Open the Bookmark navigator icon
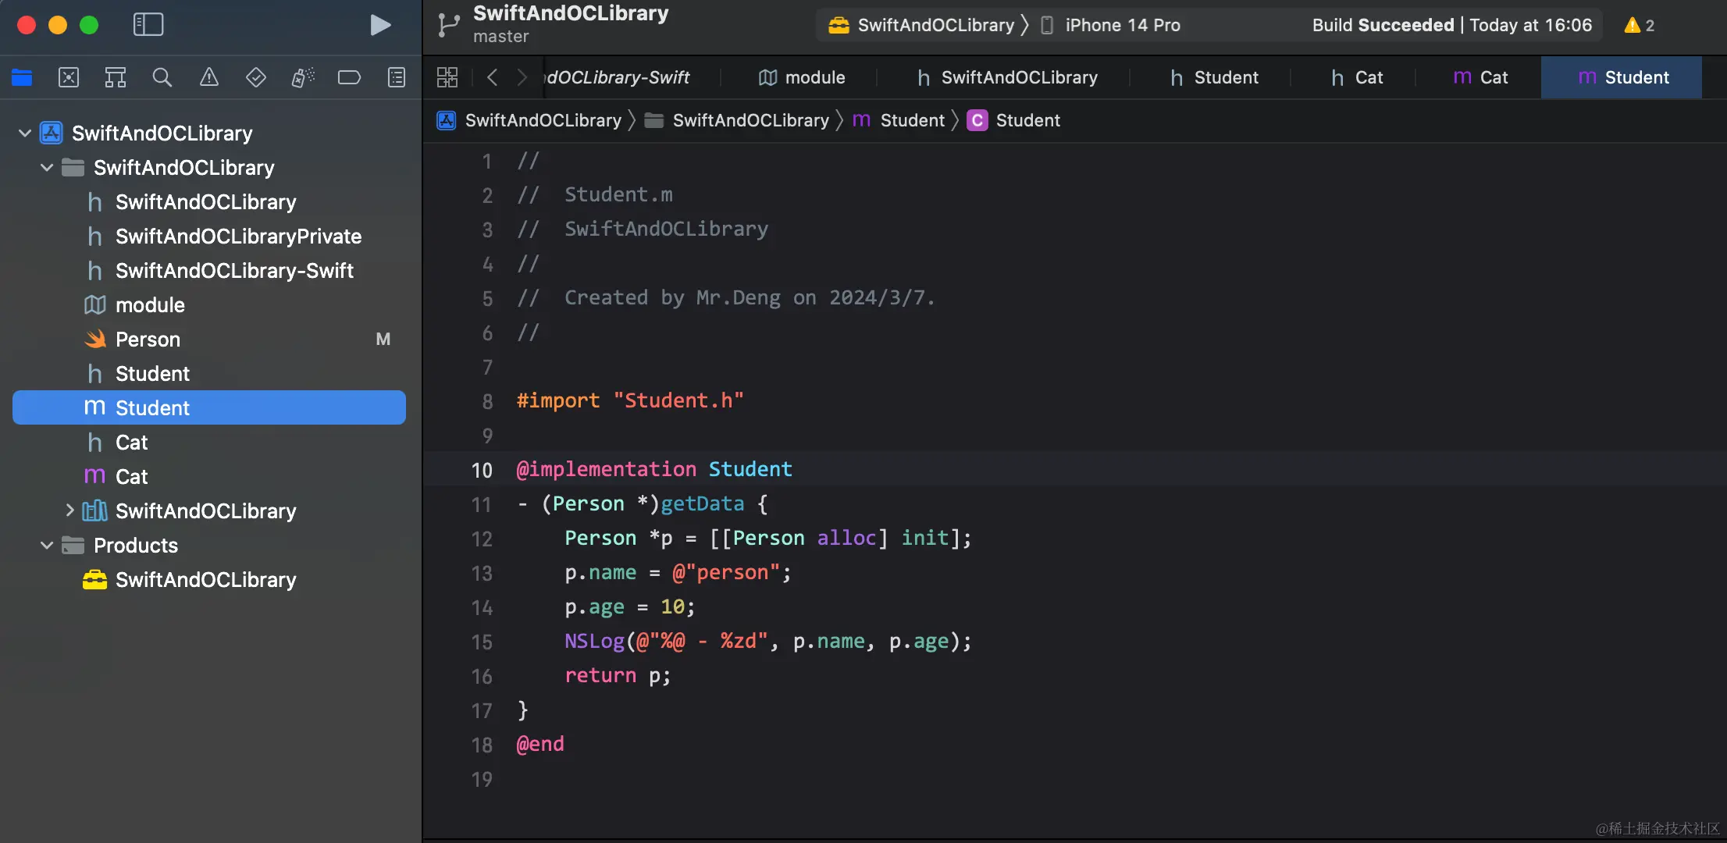Screen dimensions: 1727x843 tap(115, 77)
